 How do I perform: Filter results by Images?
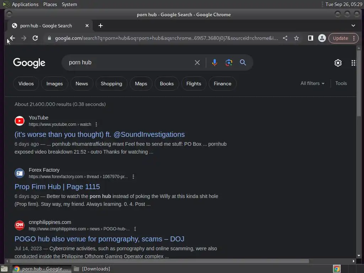54,84
